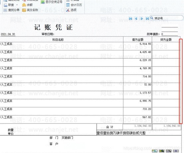Open the 会计日历 calendar

click(74, 5)
